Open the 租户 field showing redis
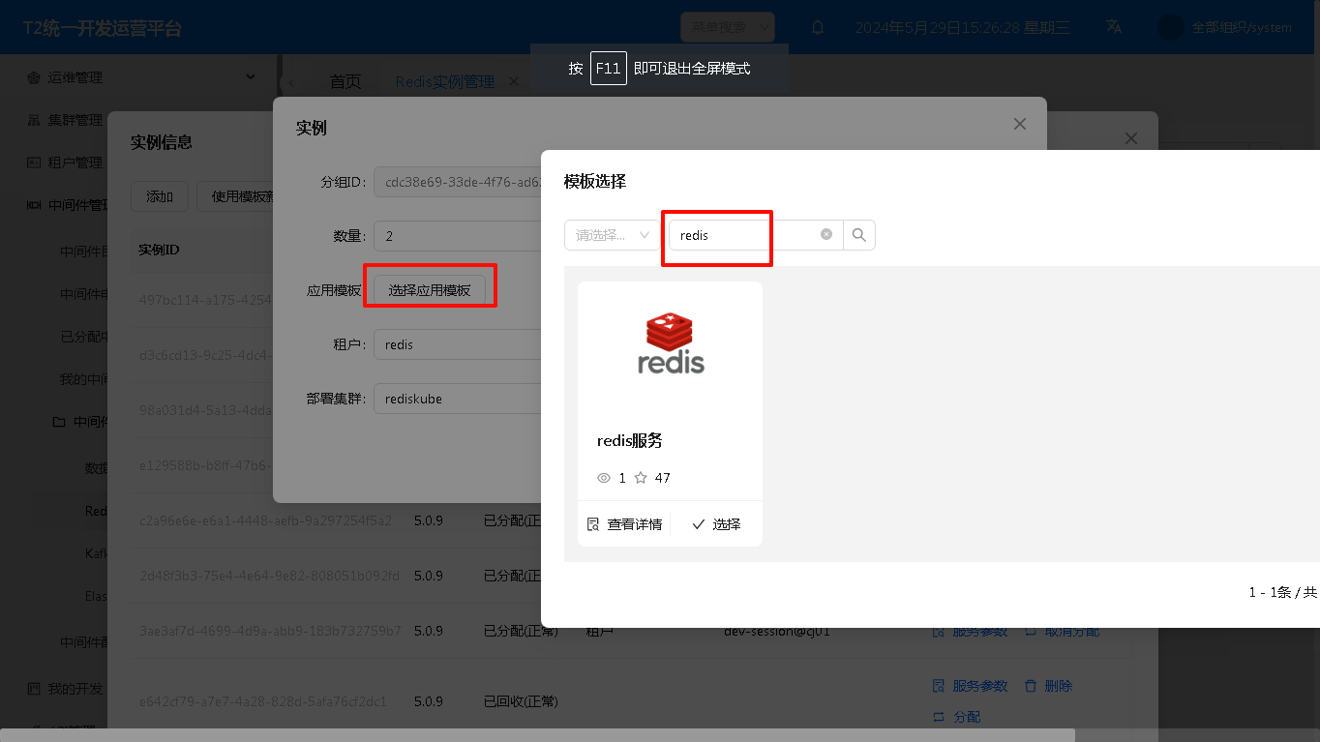This screenshot has height=742, width=1320. 458,344
